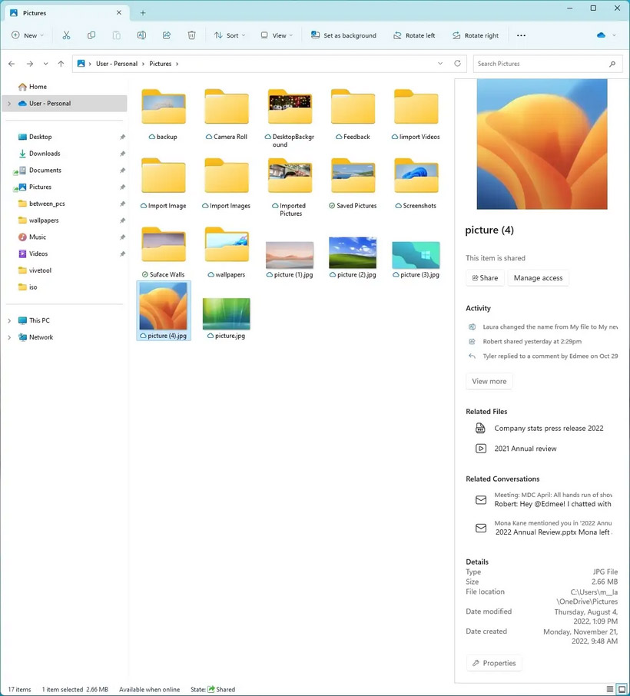Click the See more ellipsis icon
This screenshot has width=630, height=696.
coord(521,35)
